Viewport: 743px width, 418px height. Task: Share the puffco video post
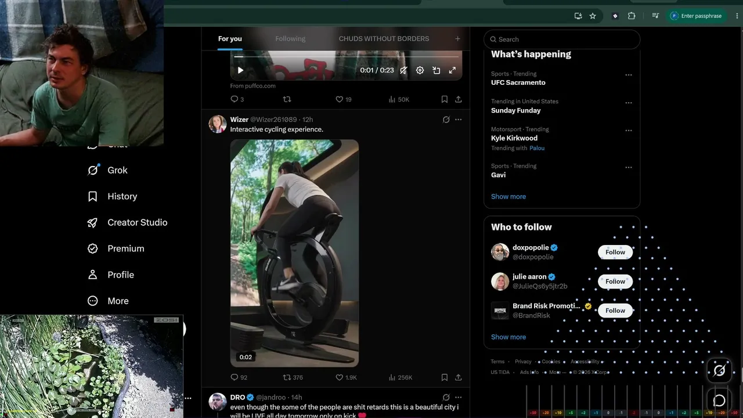pos(458,99)
